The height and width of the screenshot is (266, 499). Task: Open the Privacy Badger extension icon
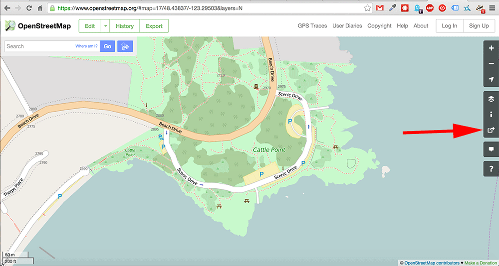(x=480, y=8)
